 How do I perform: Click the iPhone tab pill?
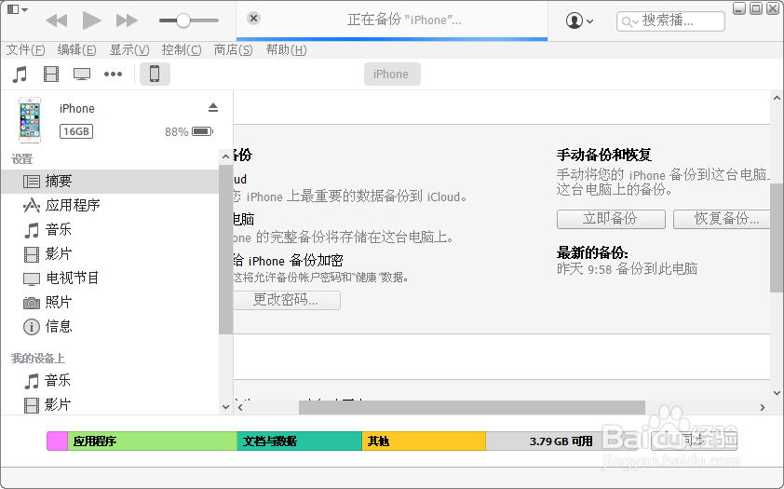click(x=391, y=74)
